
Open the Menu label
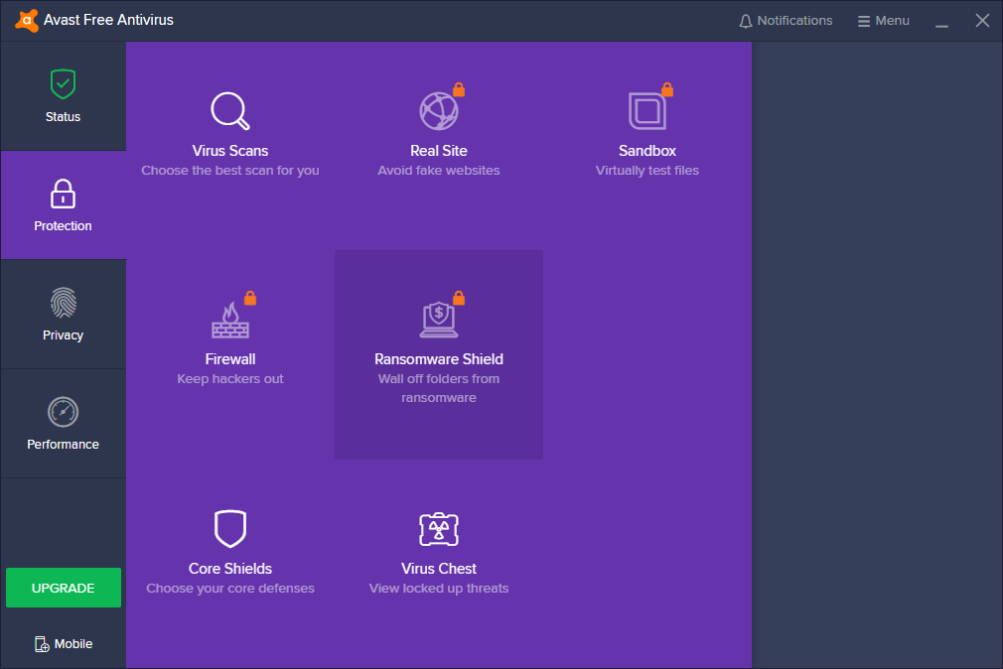pyautogui.click(x=893, y=21)
